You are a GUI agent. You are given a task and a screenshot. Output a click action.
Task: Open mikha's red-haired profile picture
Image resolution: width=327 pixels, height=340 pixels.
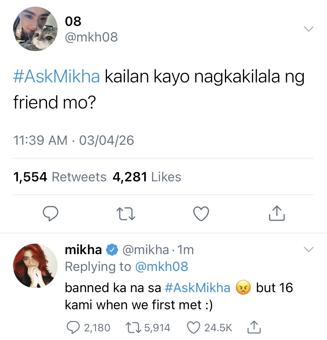(x=35, y=266)
